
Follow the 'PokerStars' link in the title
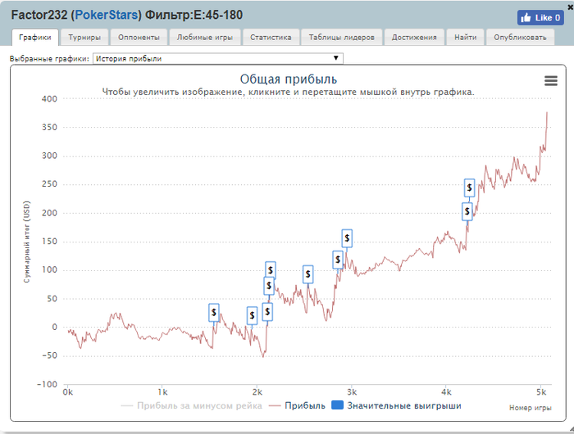[x=107, y=15]
